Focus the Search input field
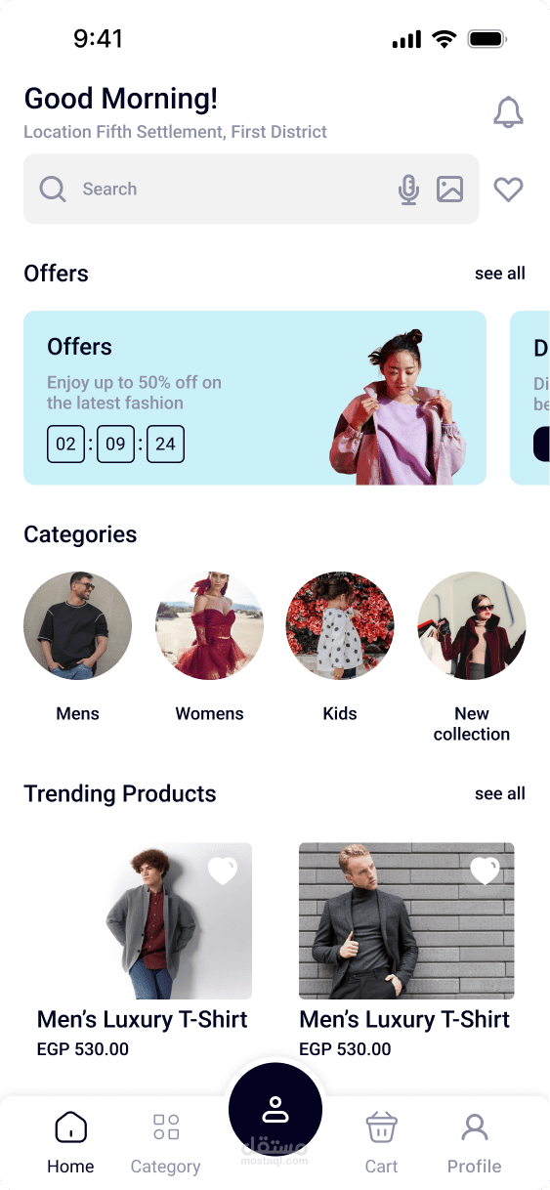 (x=251, y=190)
